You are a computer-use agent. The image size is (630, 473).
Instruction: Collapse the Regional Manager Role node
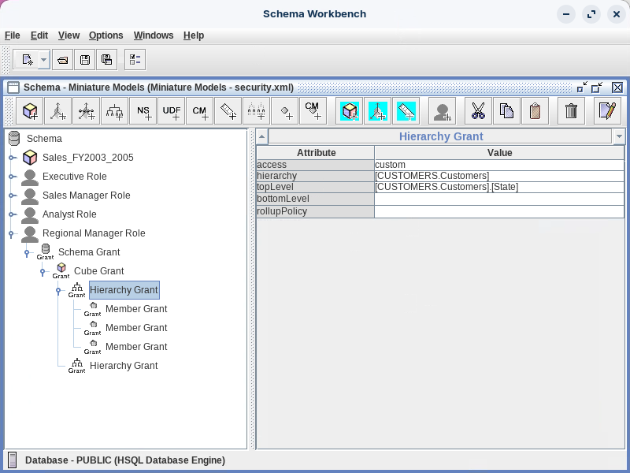12,233
